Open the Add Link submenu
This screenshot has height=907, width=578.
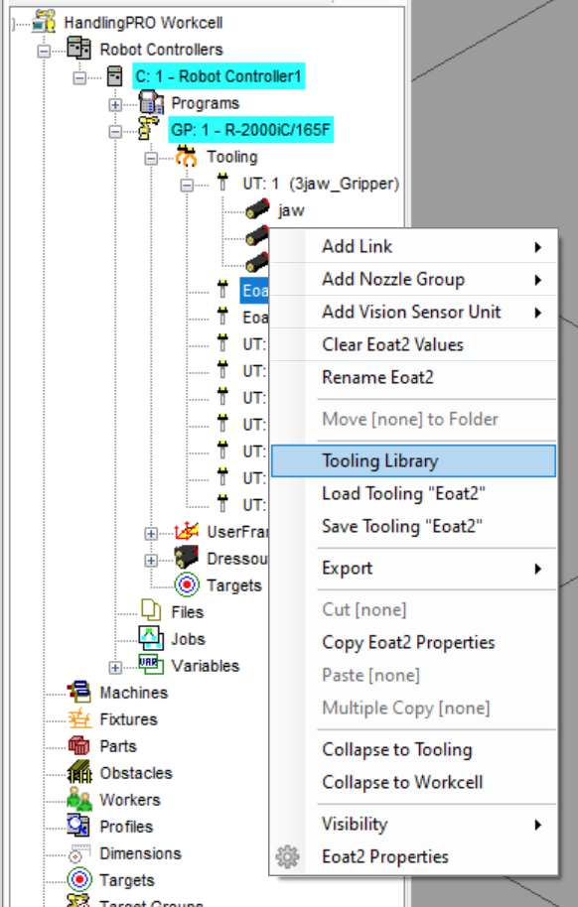pos(413,246)
